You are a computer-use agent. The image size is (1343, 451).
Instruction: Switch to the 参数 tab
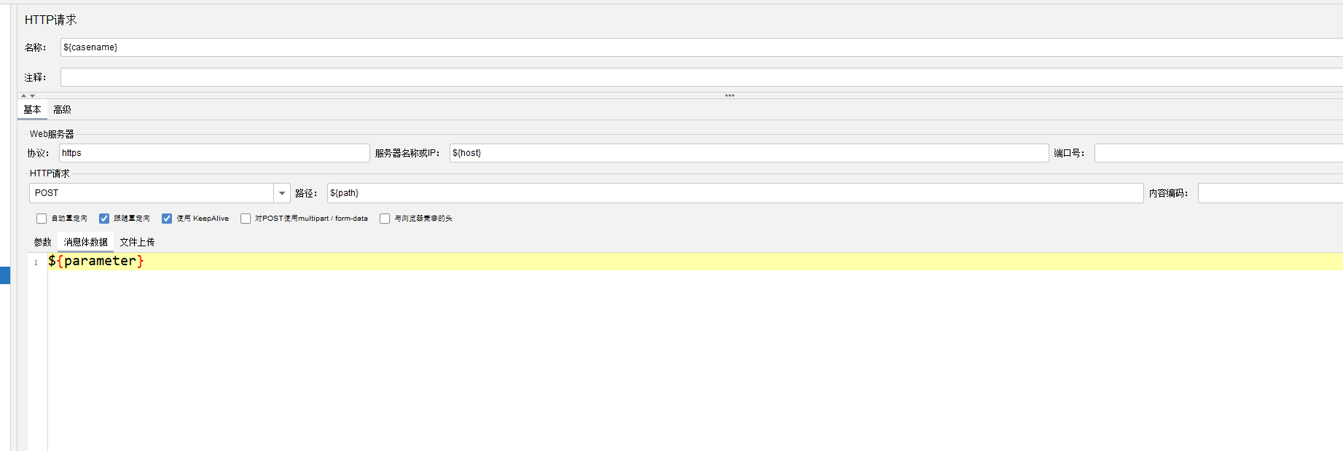[x=42, y=242]
